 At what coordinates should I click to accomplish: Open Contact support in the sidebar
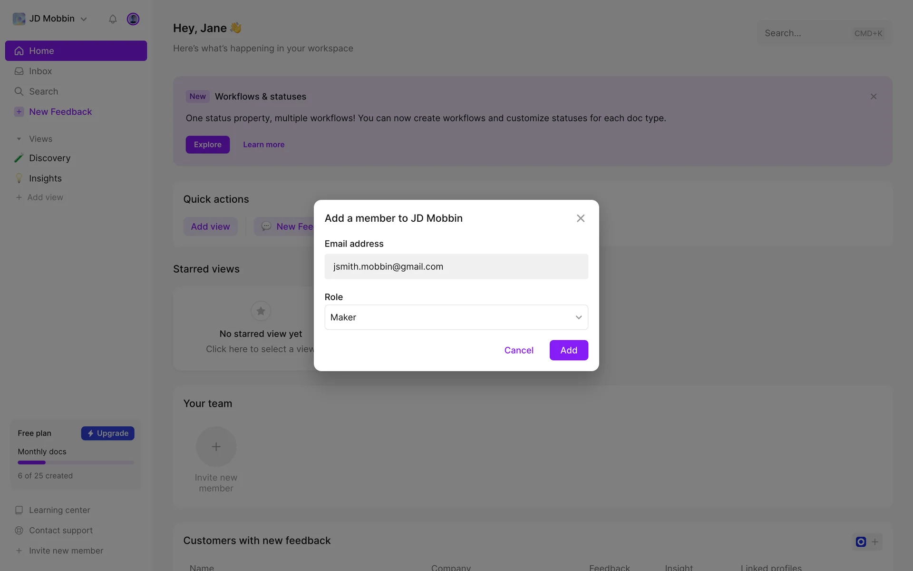click(x=61, y=531)
